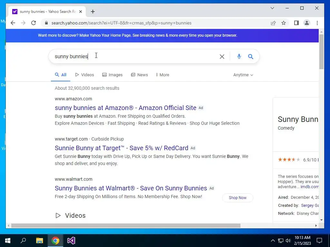
Task: Click the padlock site info icon
Action: pos(46,23)
